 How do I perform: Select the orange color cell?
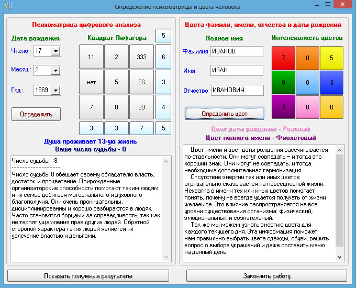[307, 58]
